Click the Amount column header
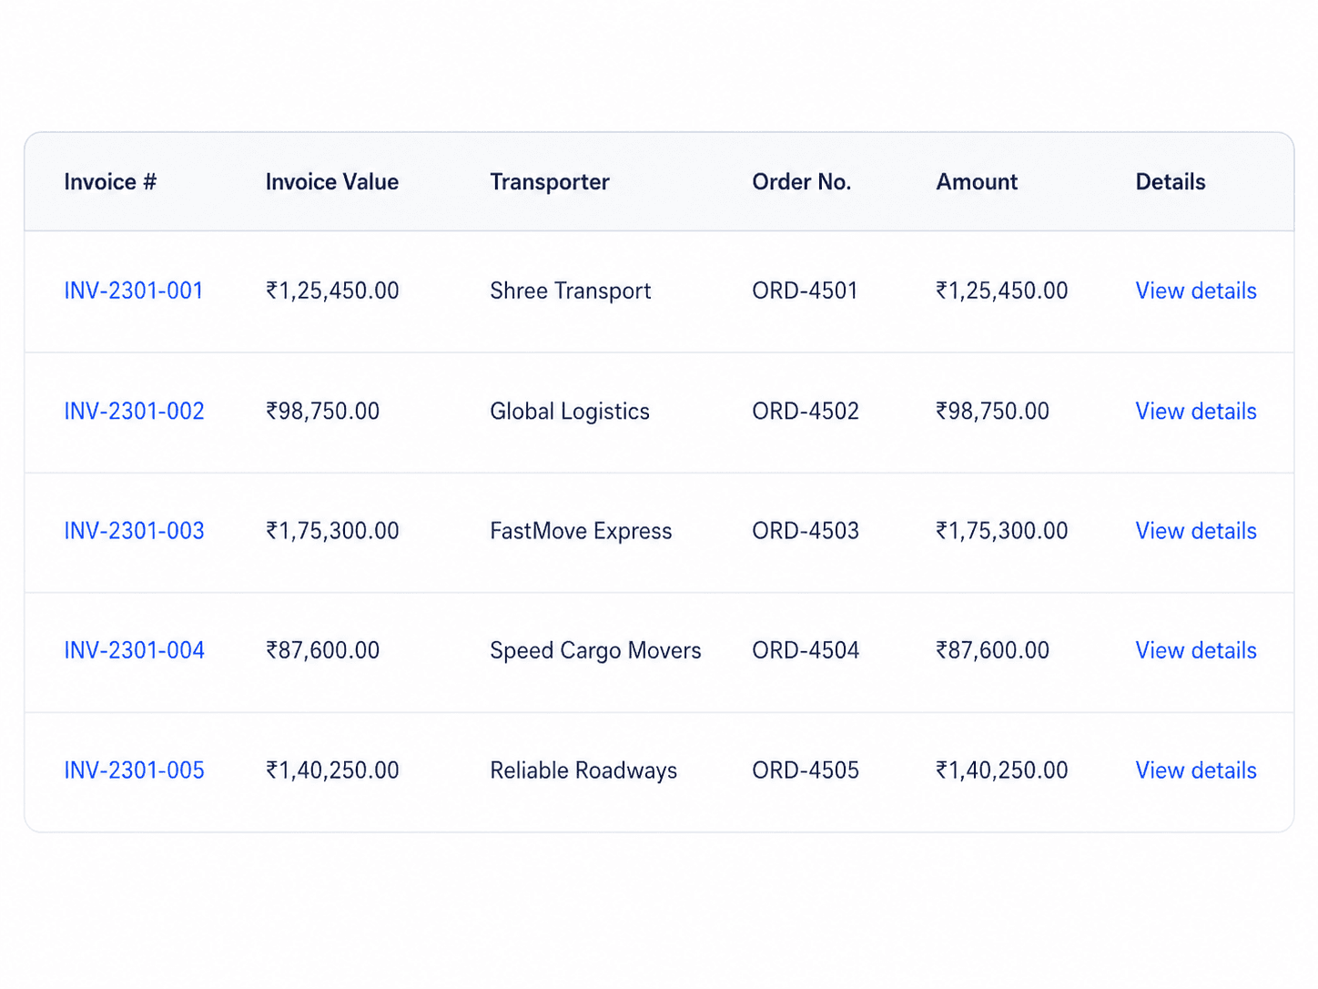Screen dimensions: 1318x989 (977, 182)
